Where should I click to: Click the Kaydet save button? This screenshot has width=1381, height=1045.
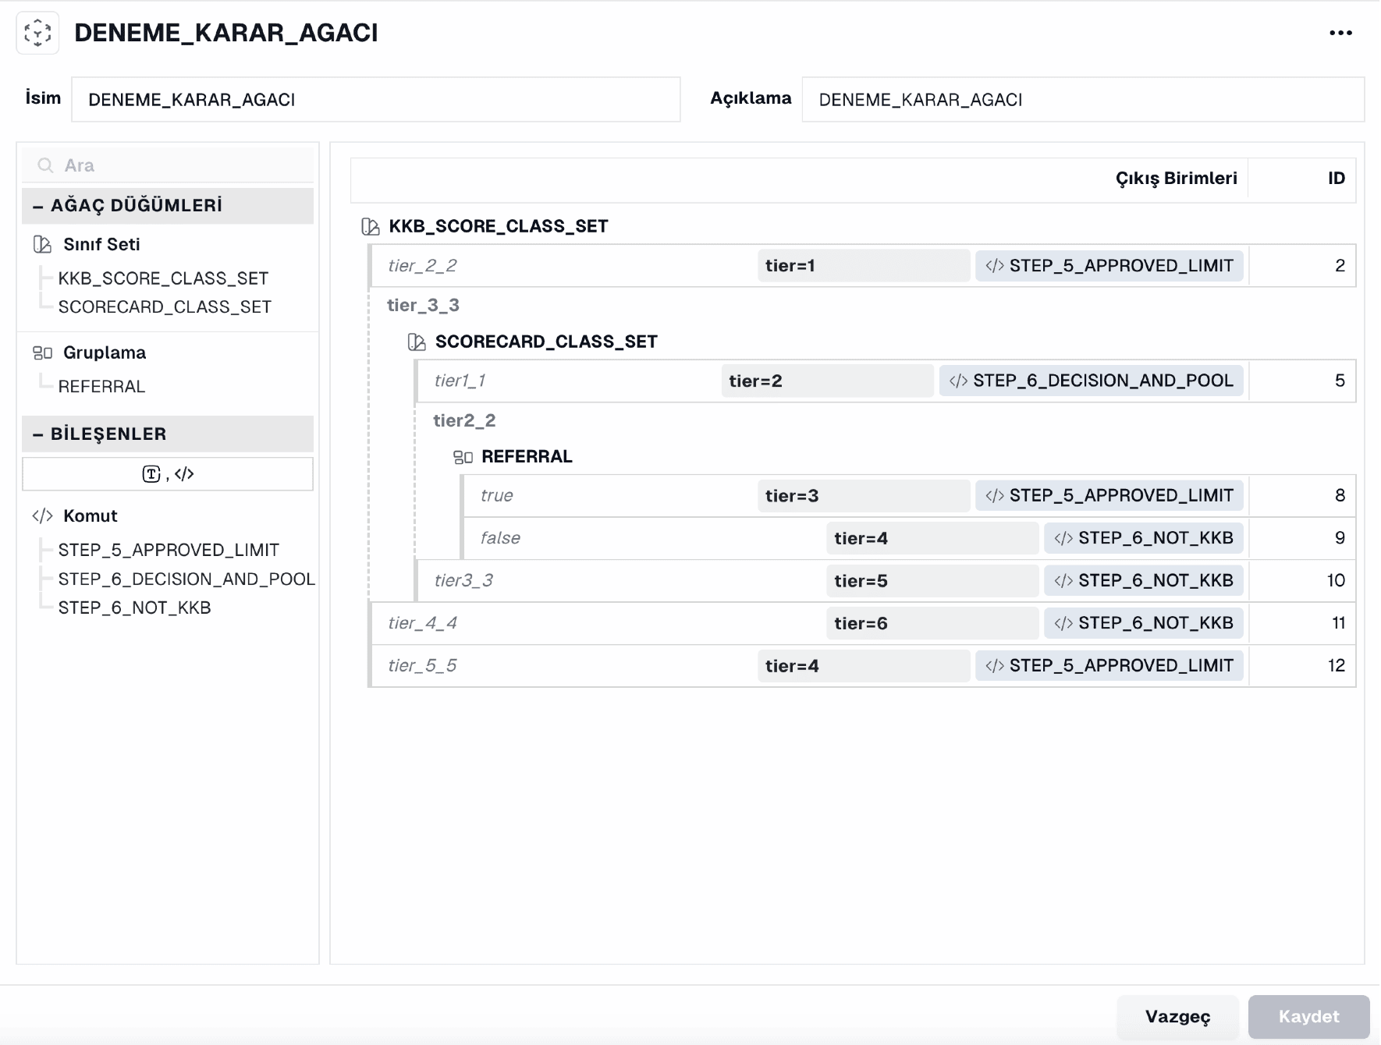(1308, 1016)
